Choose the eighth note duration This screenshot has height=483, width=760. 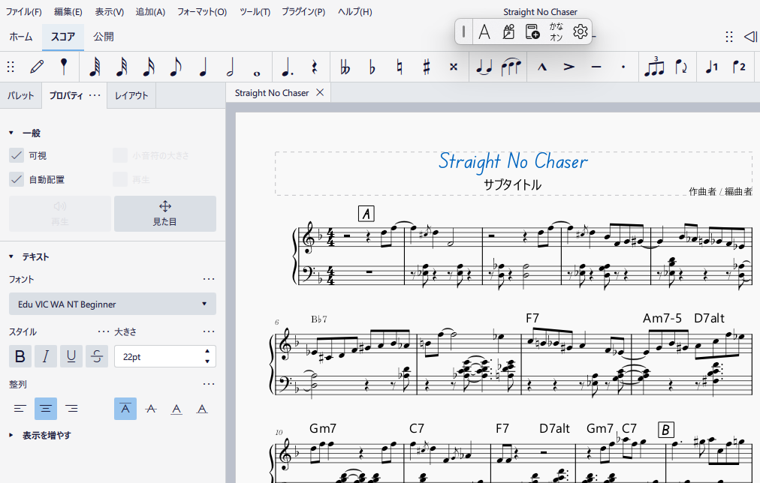click(176, 67)
